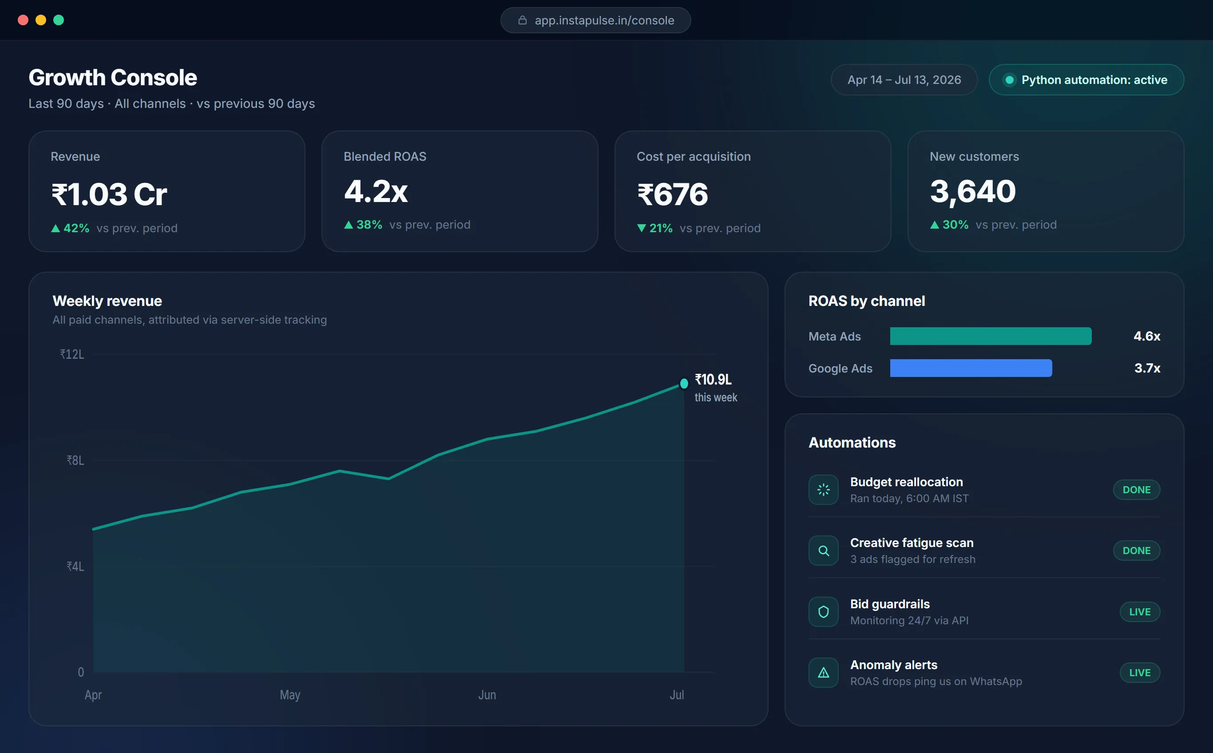Click the Bid guardrails shield icon
The width and height of the screenshot is (1213, 753).
pyautogui.click(x=824, y=611)
